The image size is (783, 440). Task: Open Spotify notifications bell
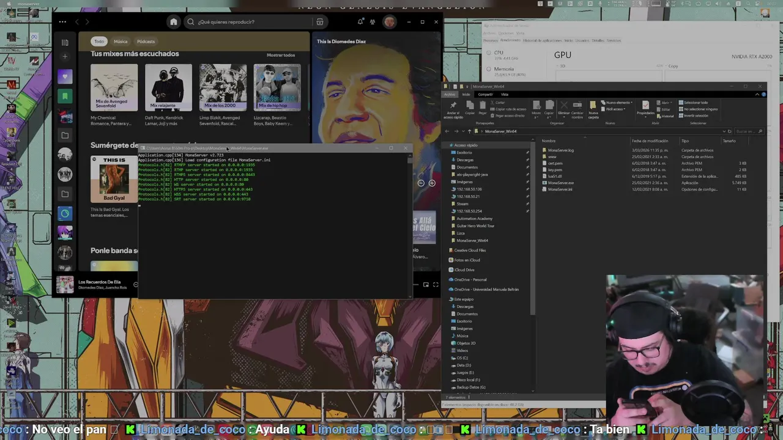point(360,22)
